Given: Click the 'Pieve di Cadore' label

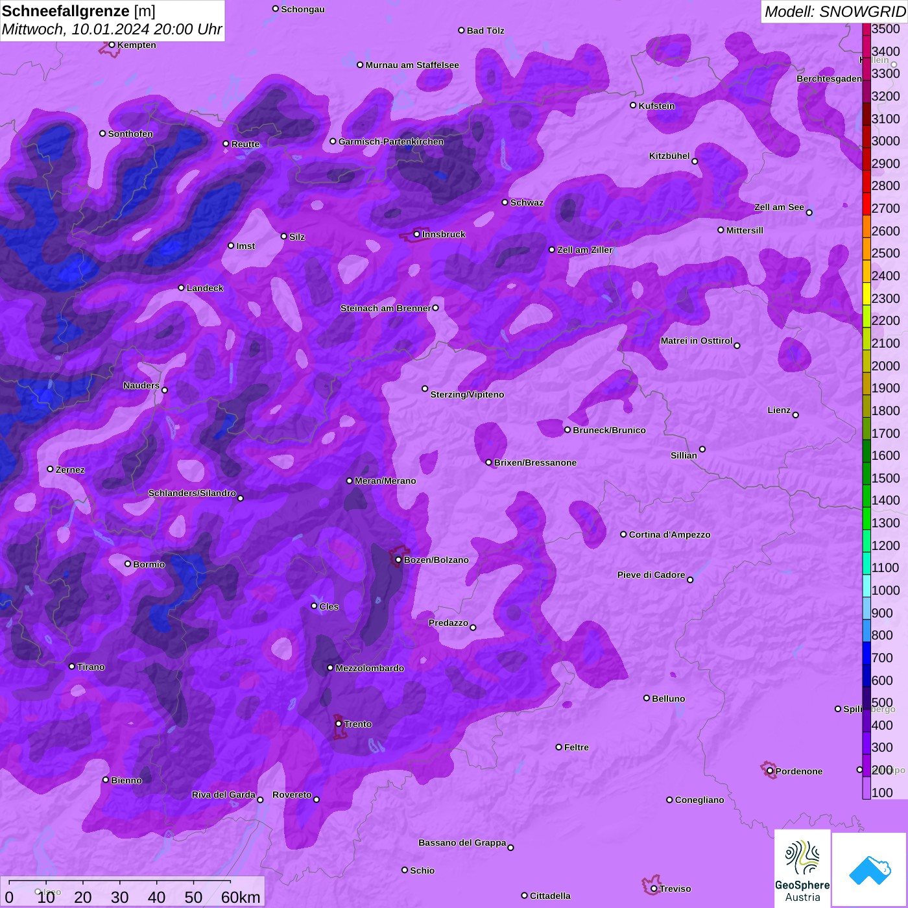Looking at the screenshot, I should click(651, 575).
